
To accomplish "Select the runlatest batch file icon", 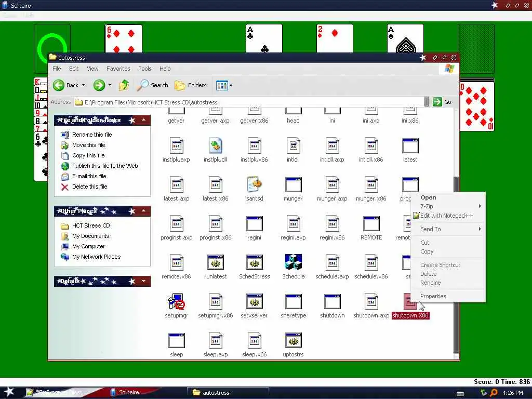I will 215,262.
